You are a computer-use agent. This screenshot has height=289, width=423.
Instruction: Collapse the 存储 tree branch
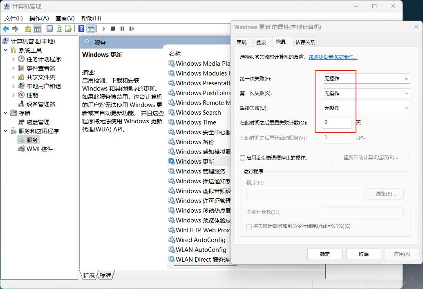click(6, 113)
